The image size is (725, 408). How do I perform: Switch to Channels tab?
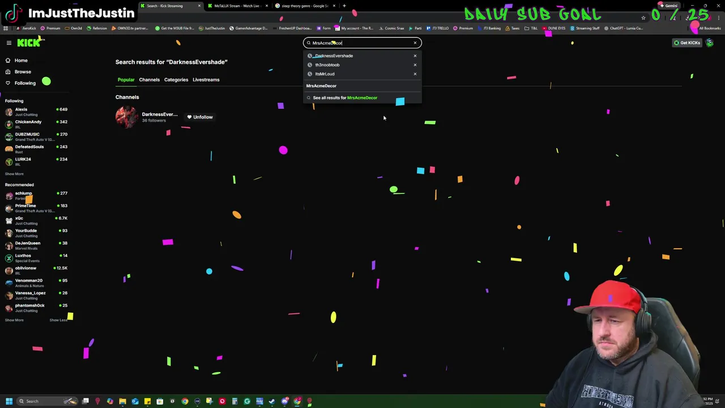click(150, 79)
